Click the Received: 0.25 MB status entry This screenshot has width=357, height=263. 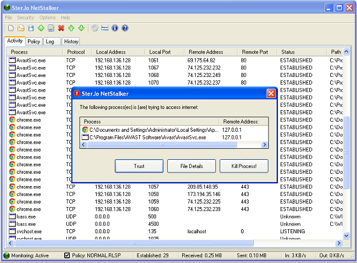tap(202, 255)
